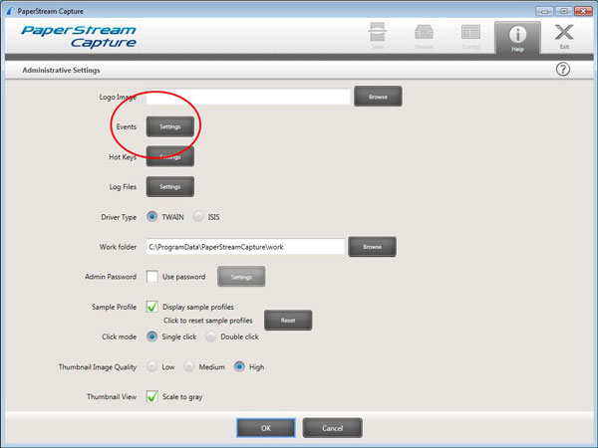This screenshot has width=598, height=448.
Task: Click the Administrative Settings heading
Action: (x=61, y=70)
